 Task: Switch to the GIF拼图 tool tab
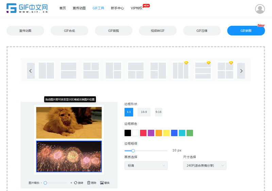[x=246, y=30]
